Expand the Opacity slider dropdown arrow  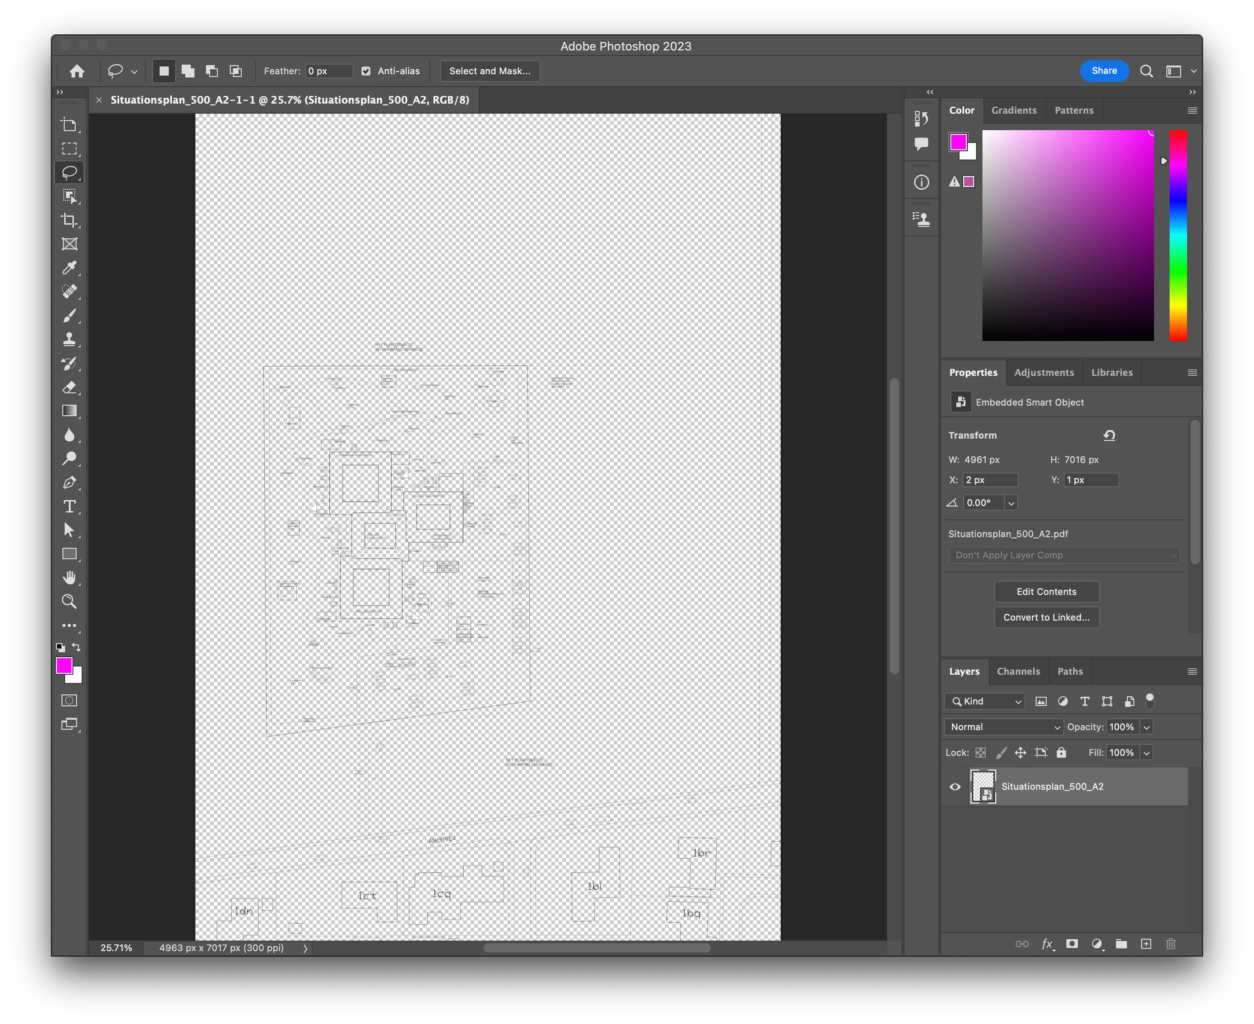tap(1147, 727)
